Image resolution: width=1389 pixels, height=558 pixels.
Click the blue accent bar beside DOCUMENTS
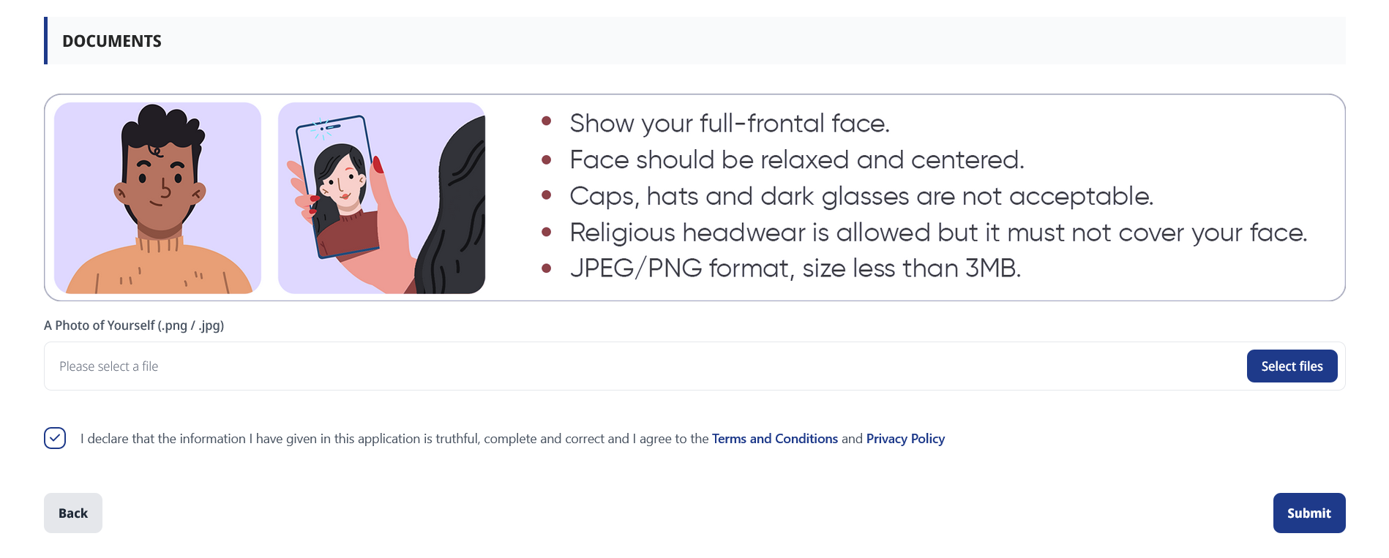(45, 41)
